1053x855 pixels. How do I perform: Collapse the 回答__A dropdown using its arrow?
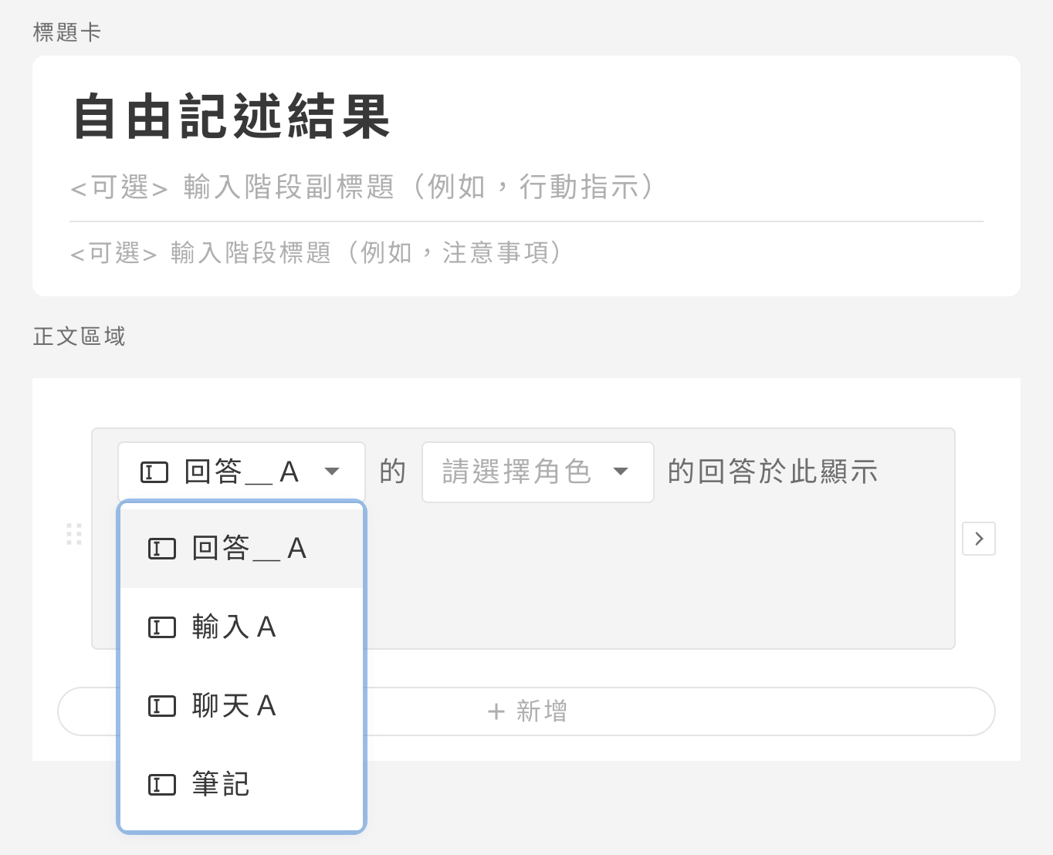point(332,471)
